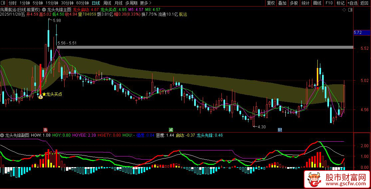The width and height of the screenshot is (371, 189).
Task: Click the gold coin icon below candles
Action: (x=41, y=97)
